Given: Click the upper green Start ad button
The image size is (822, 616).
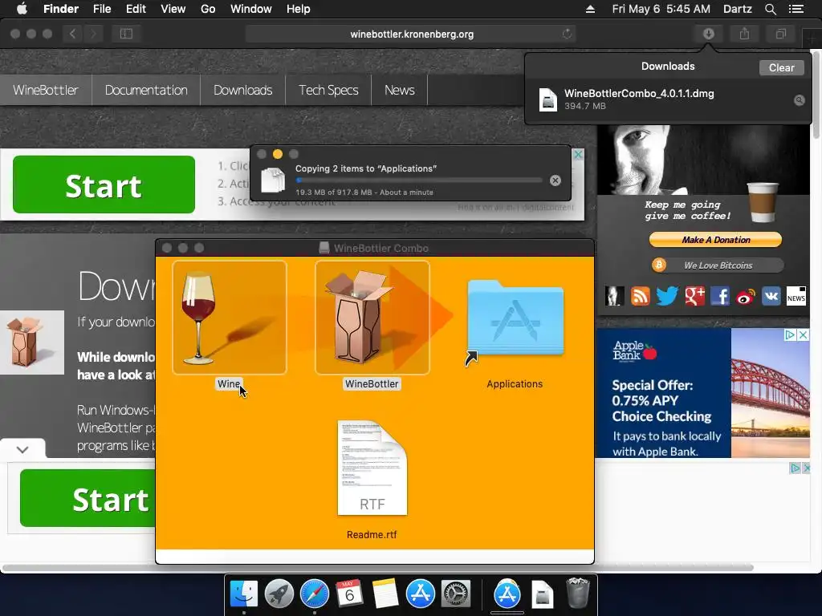Looking at the screenshot, I should (104, 184).
